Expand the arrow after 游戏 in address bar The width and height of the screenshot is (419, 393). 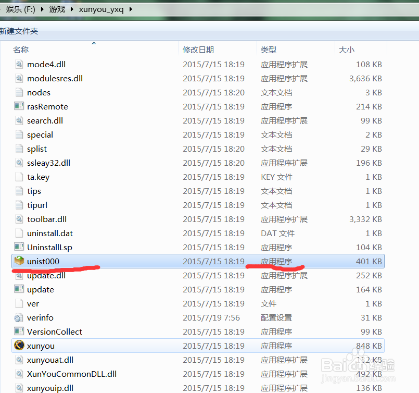pyautogui.click(x=72, y=9)
